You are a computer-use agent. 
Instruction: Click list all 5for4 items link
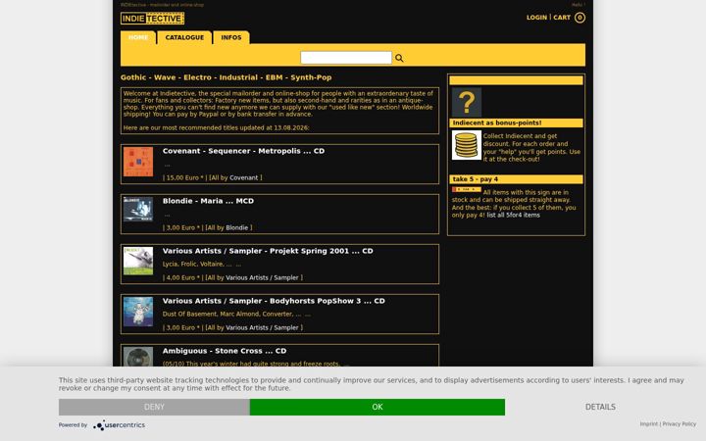click(x=513, y=215)
